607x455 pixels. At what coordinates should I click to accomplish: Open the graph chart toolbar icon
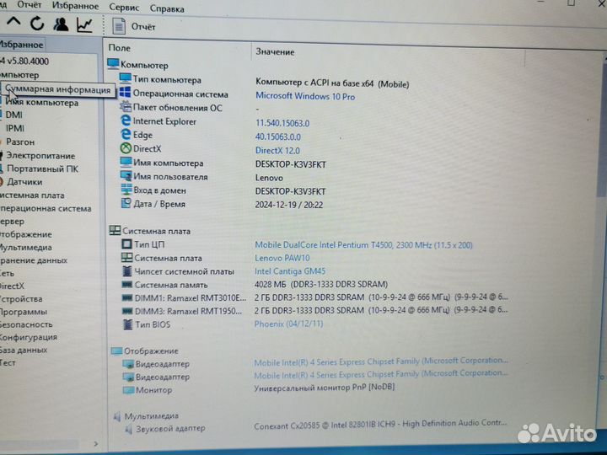84,25
